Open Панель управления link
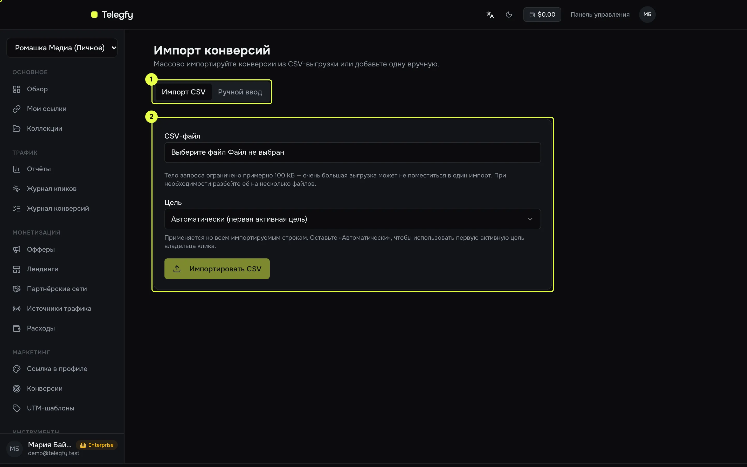 pos(600,15)
